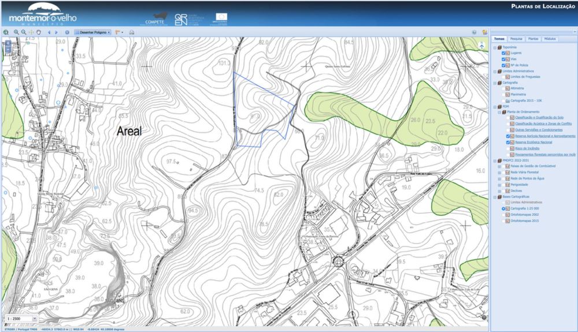Uncheck the Lugares layer checkbox
Image resolution: width=578 pixels, height=332 pixels.
tap(503, 53)
